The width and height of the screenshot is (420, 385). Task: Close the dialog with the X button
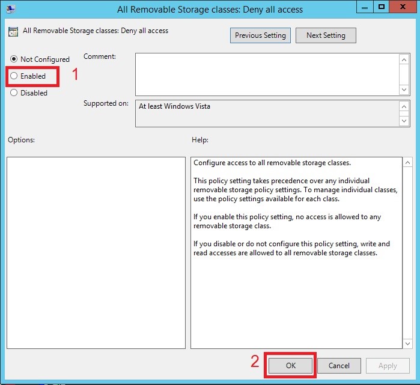401,7
